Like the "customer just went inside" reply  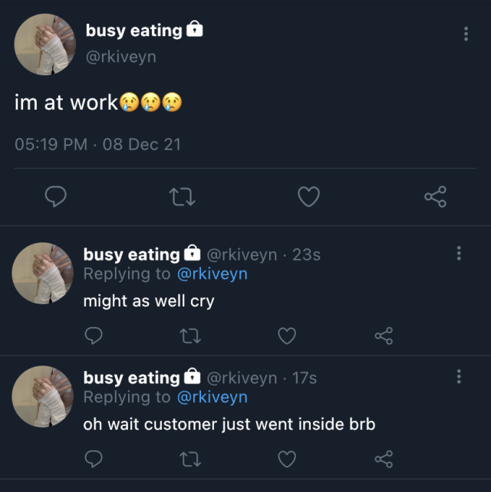(x=286, y=458)
